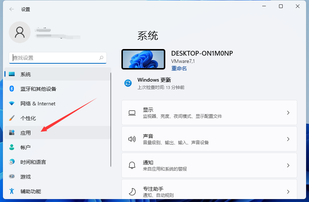Open the user account avatar

tap(20, 32)
